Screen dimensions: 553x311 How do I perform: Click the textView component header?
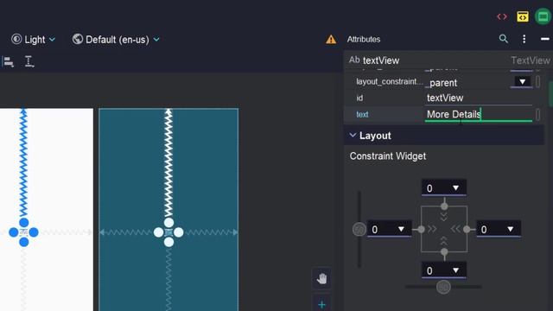tap(381, 60)
